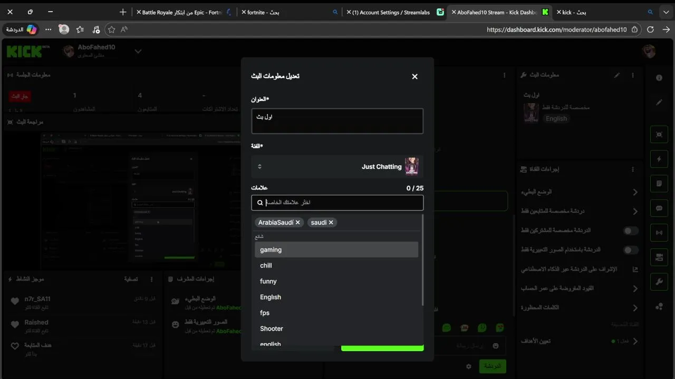Toggle the stream preview sidebar icon
This screenshot has height=379, width=675.
point(659,134)
